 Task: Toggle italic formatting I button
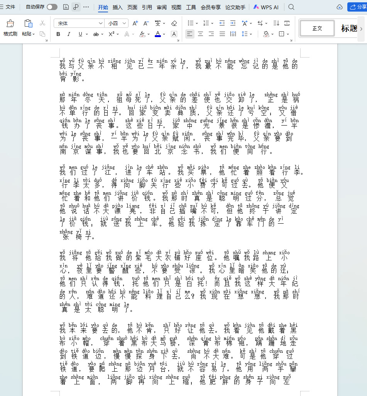(69, 34)
